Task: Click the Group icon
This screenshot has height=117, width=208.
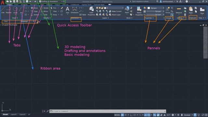Action: coord(168,10)
